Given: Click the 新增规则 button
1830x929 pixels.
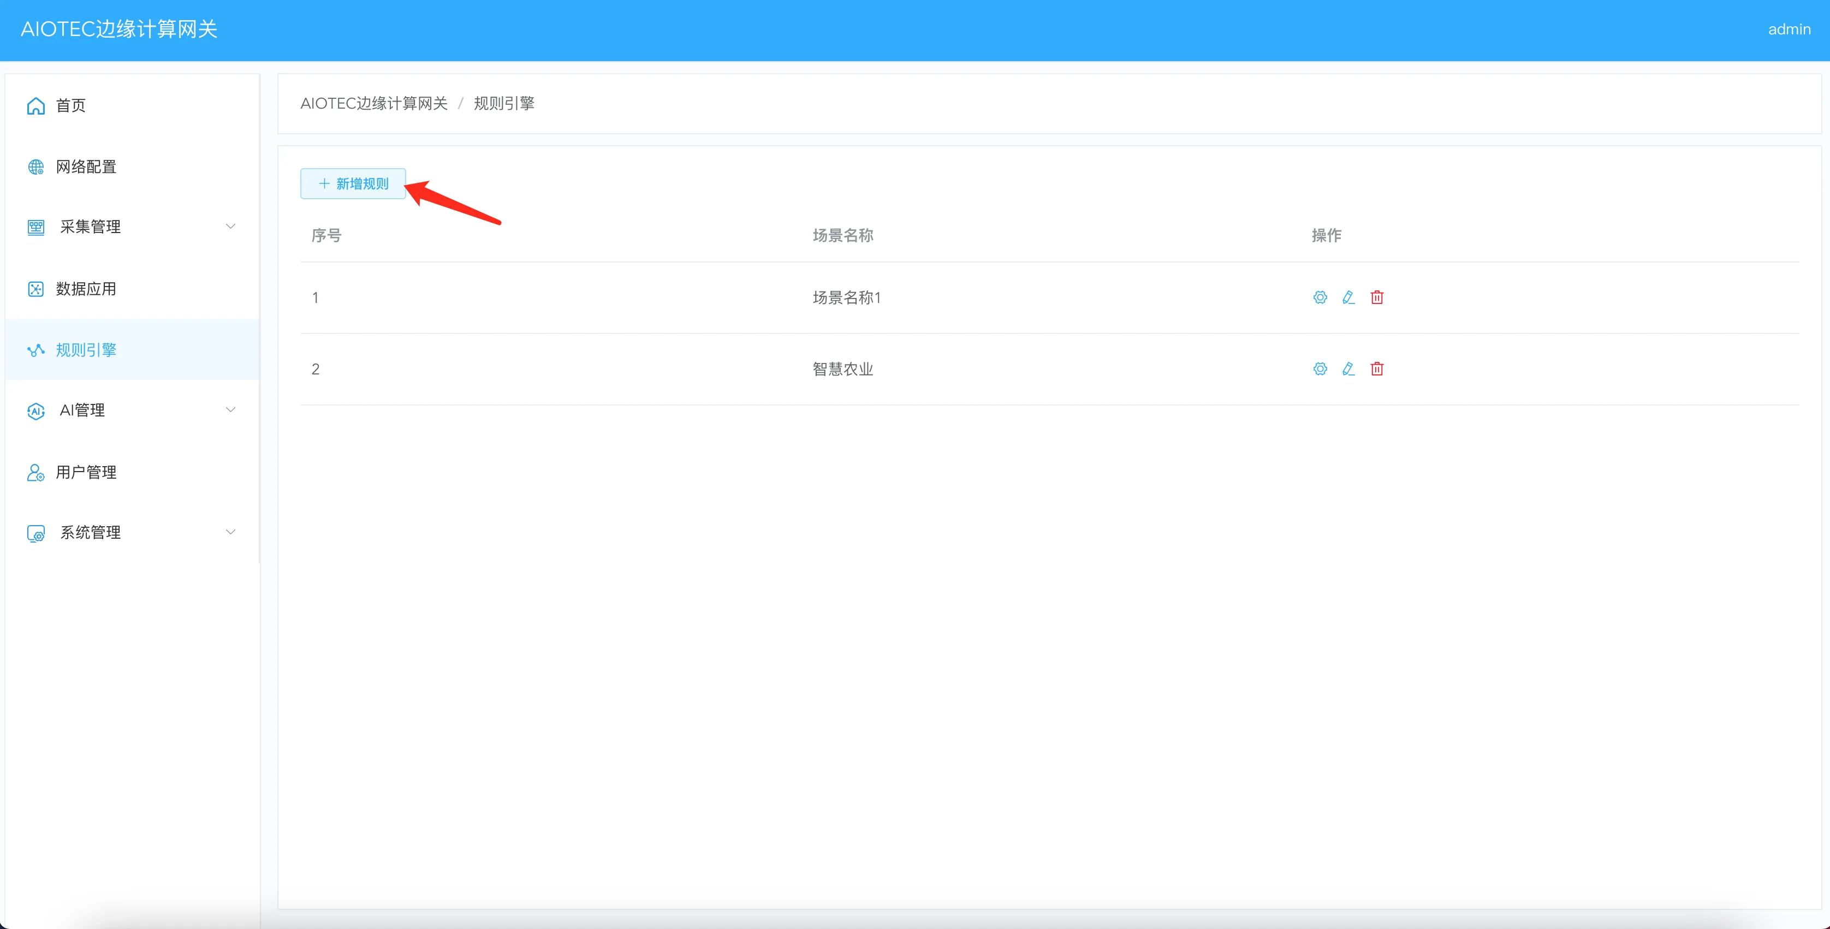Looking at the screenshot, I should click(x=353, y=184).
